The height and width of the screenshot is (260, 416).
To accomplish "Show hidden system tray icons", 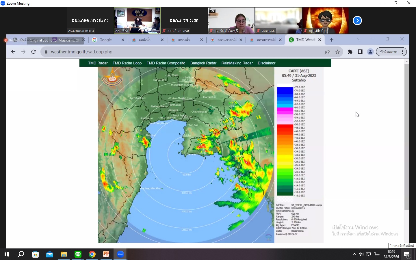I will coord(354,254).
